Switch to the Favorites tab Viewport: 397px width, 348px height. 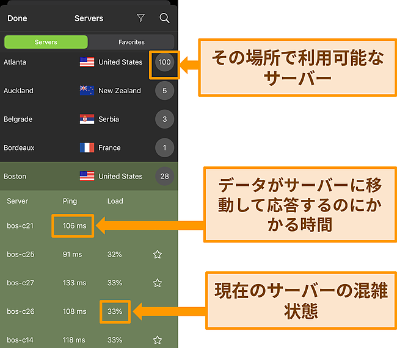131,42
